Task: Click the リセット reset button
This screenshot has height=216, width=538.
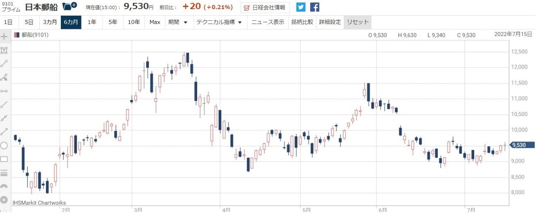Action: [357, 22]
